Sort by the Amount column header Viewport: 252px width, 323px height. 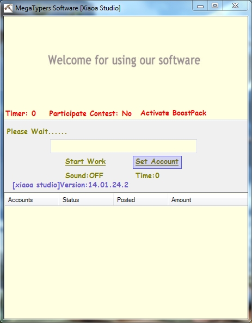[208, 200]
